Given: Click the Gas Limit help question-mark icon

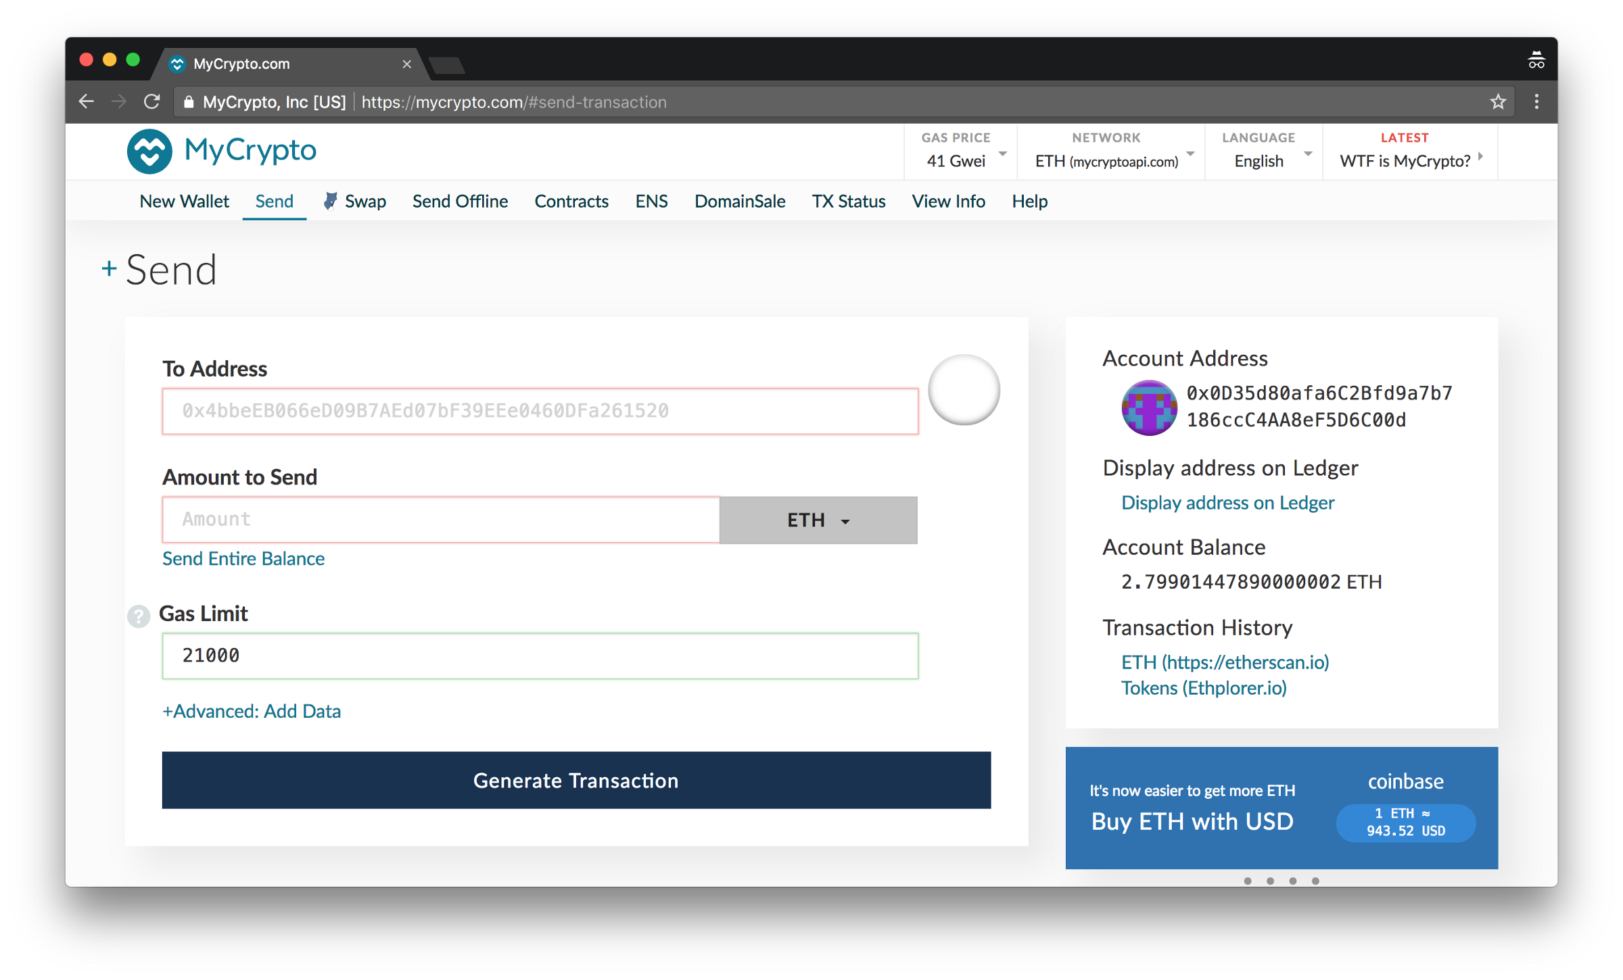Looking at the screenshot, I should pyautogui.click(x=139, y=616).
